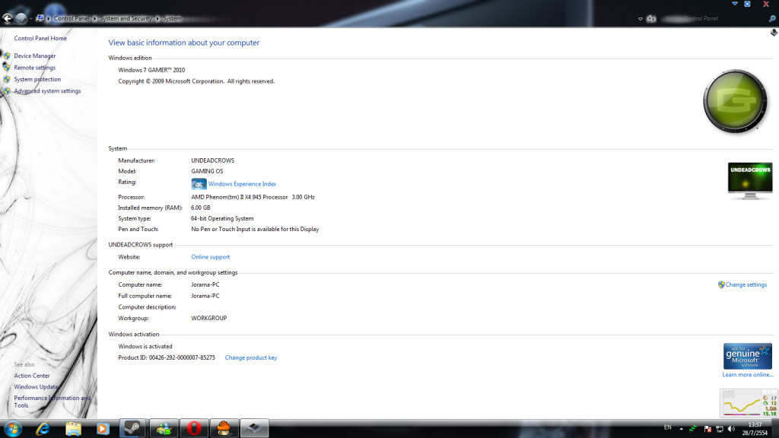The width and height of the screenshot is (779, 438).
Task: Click shield icon beside System protection
Action: point(6,79)
